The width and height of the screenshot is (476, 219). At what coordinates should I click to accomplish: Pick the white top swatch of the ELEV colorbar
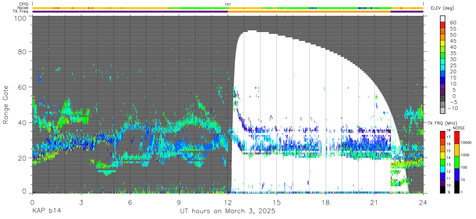pyautogui.click(x=443, y=18)
